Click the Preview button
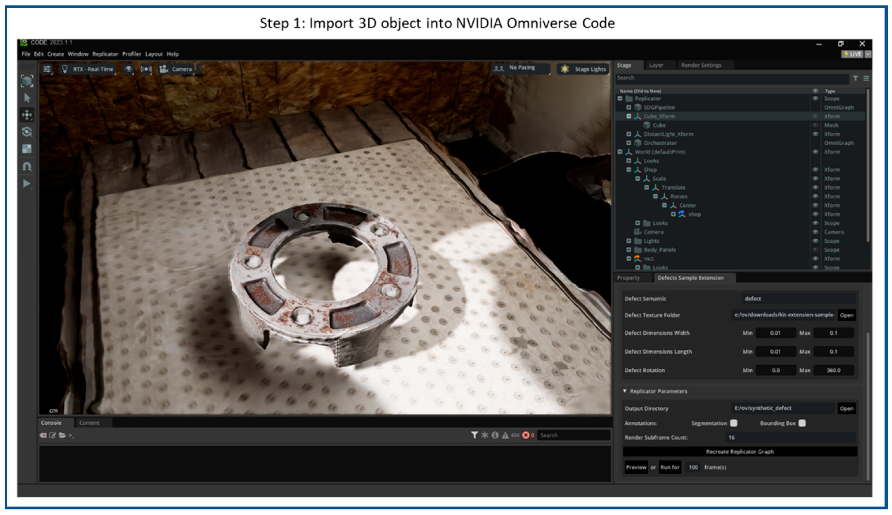Image resolution: width=892 pixels, height=515 pixels. (636, 467)
